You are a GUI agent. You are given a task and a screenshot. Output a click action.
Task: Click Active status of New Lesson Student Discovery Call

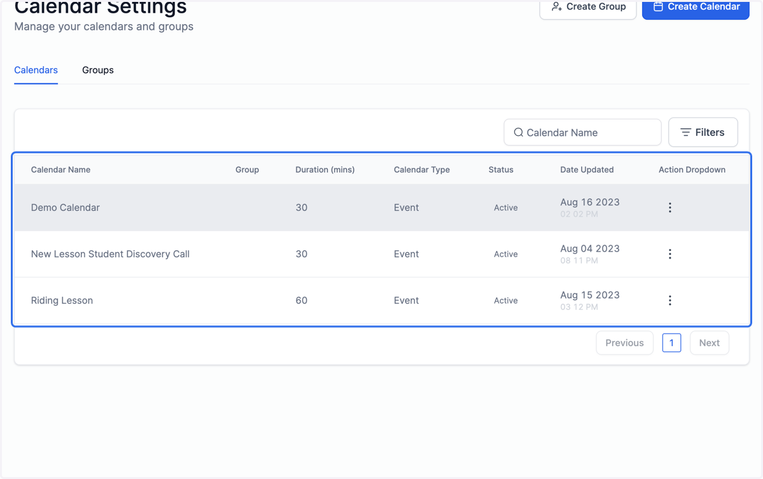click(505, 254)
